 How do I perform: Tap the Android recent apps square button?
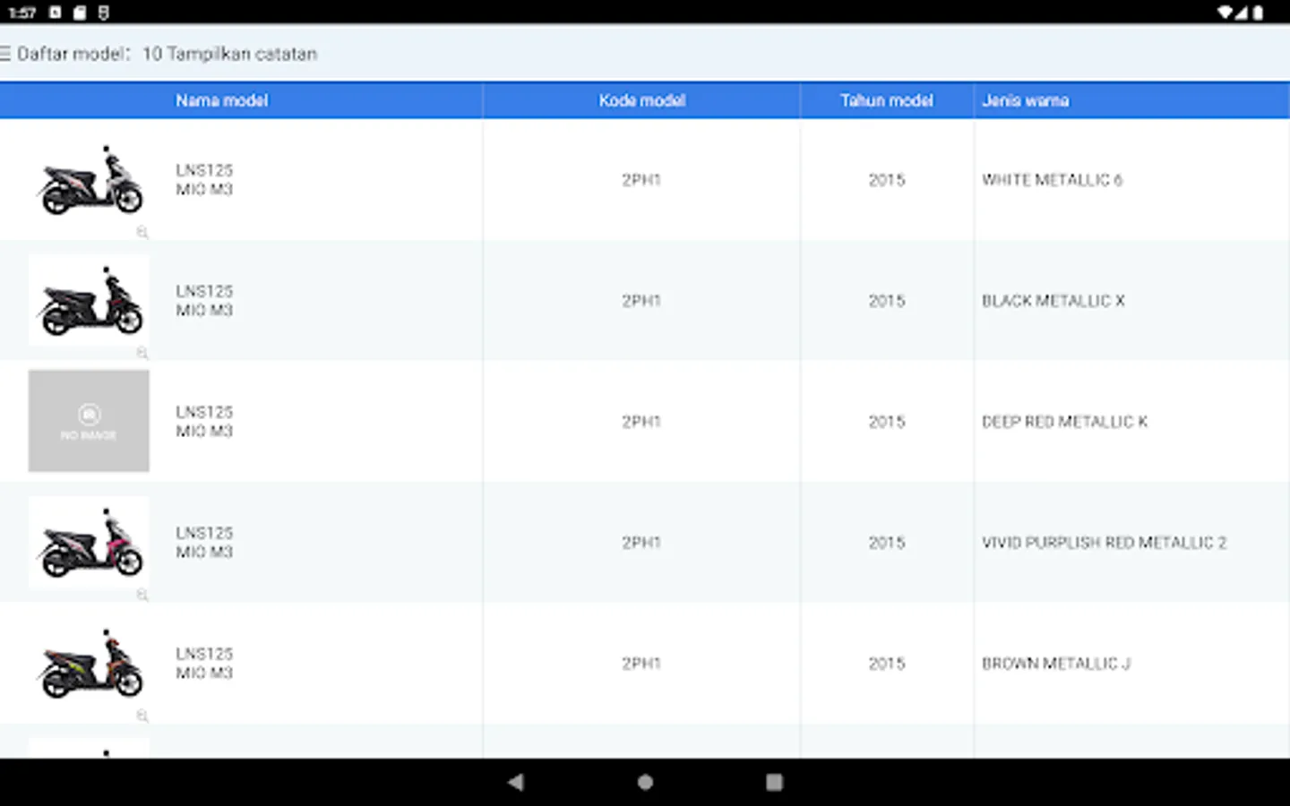pos(775,782)
